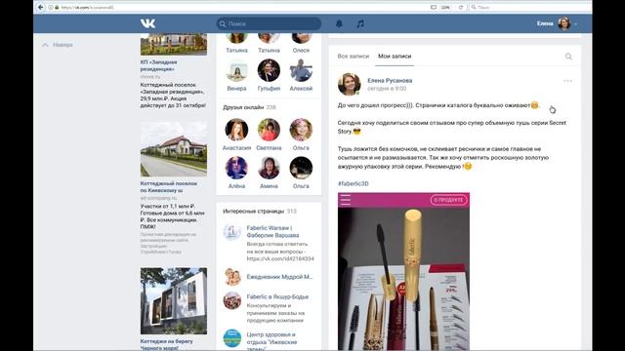Click the VK logo in the header
This screenshot has width=625, height=351.
pyautogui.click(x=147, y=23)
